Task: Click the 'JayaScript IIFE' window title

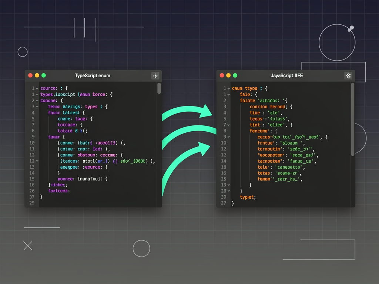Action: coord(287,75)
